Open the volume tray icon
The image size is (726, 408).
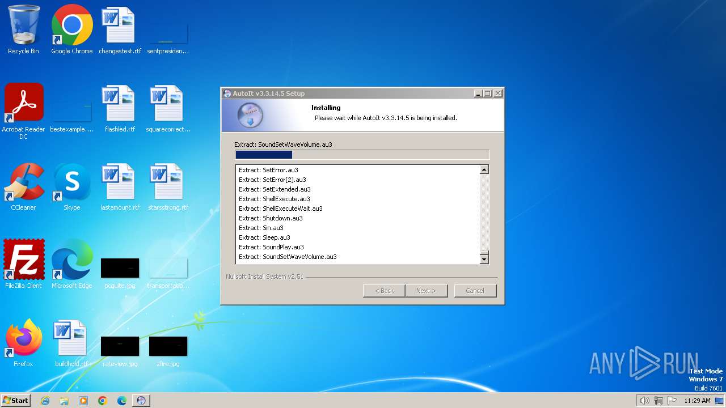(644, 401)
